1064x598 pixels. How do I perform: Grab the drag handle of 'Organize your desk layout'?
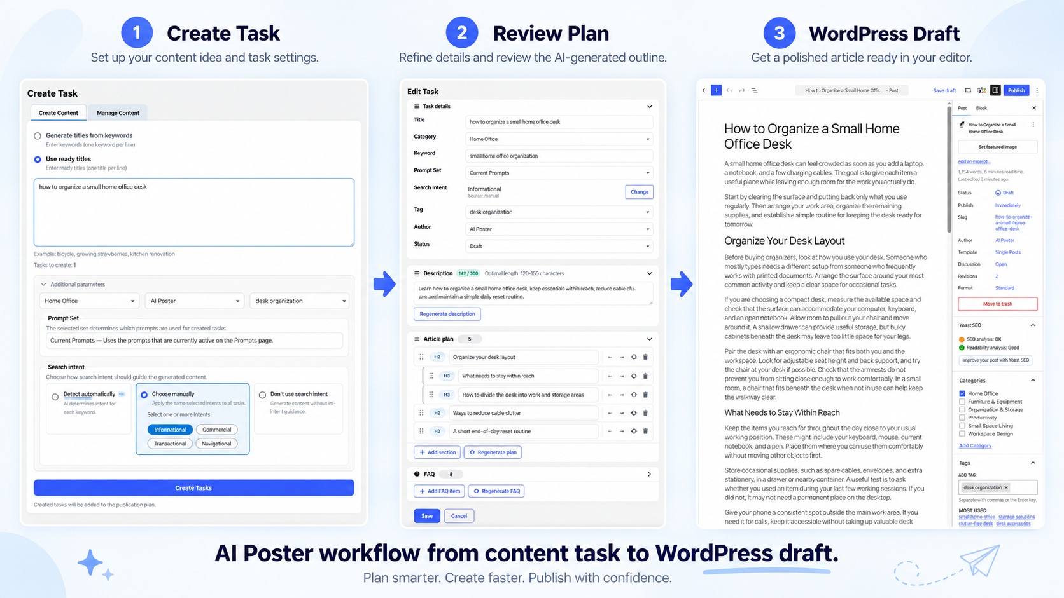(421, 357)
